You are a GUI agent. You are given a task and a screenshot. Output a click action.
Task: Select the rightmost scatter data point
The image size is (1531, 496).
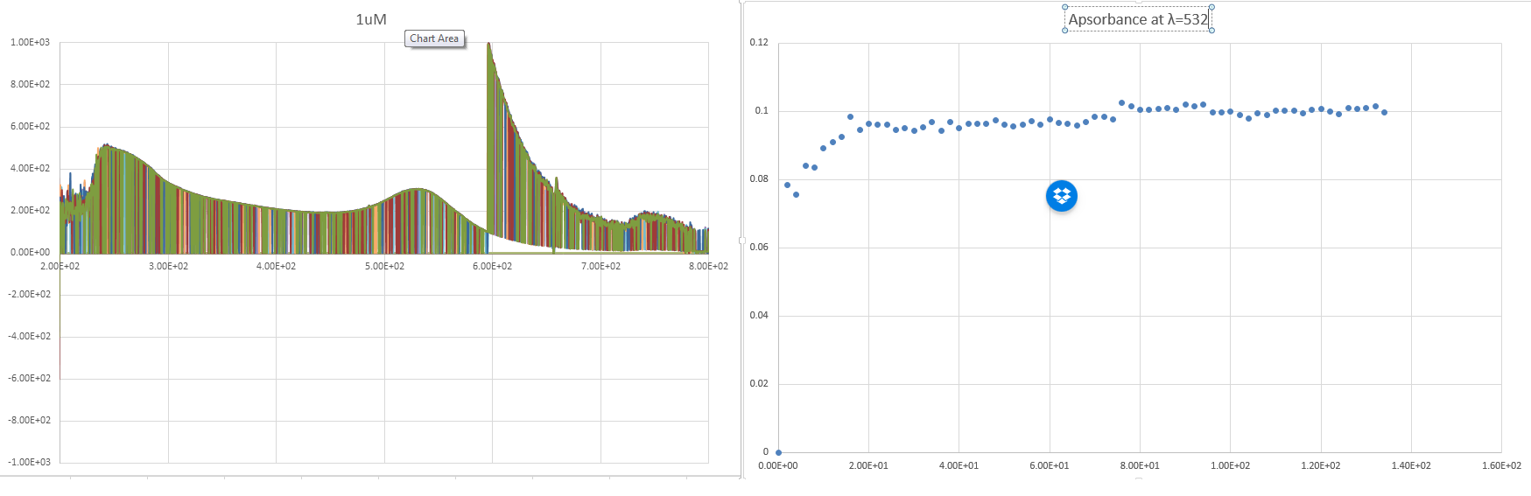(x=1384, y=112)
